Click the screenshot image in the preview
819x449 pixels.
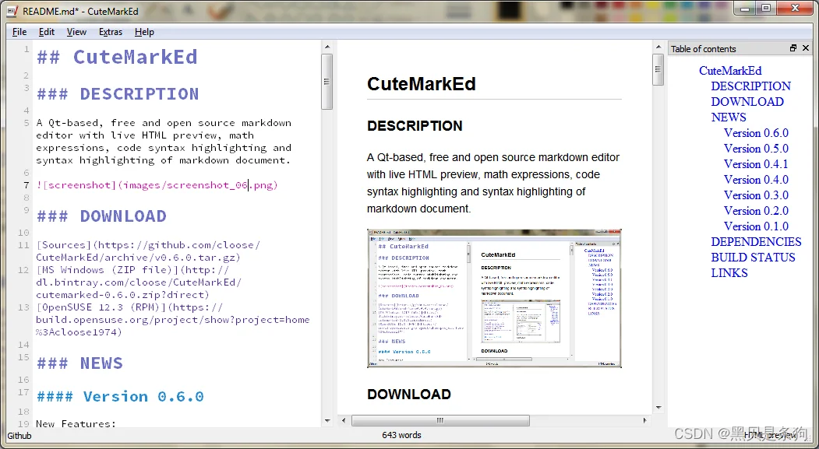(x=494, y=298)
